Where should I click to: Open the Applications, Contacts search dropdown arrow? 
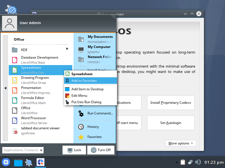(41, 150)
